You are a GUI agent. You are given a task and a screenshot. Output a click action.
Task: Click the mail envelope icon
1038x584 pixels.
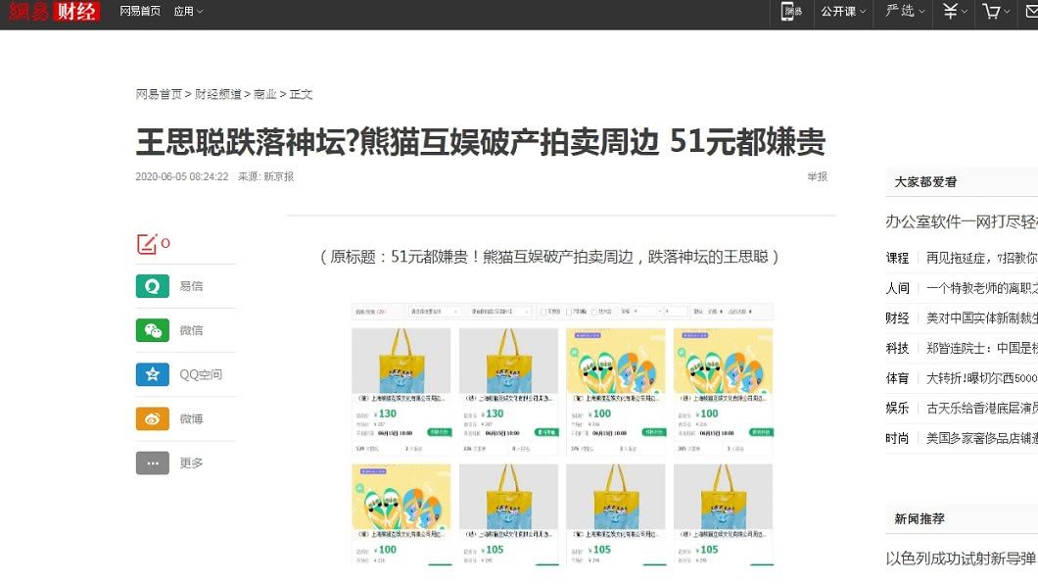(x=1031, y=11)
